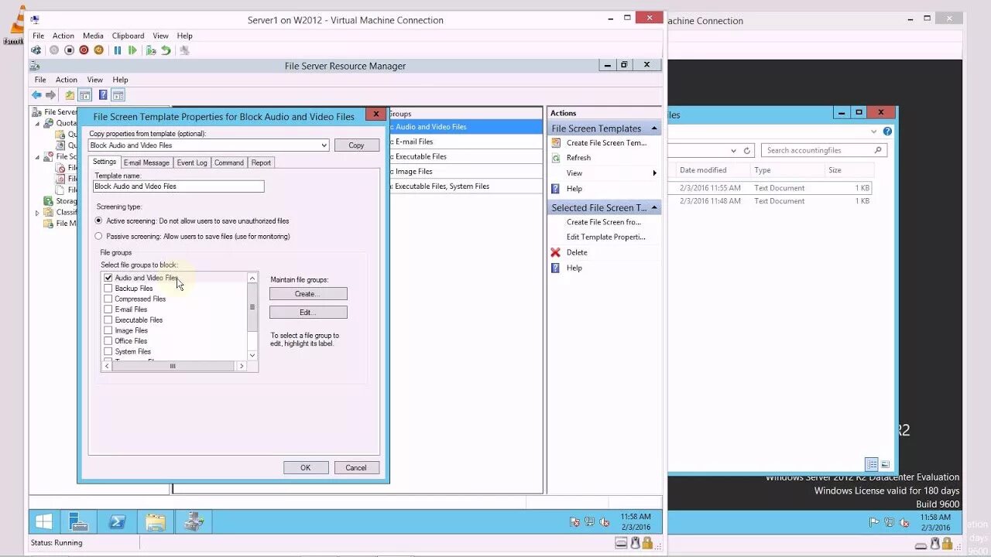Switch to the E-mail Message tab
The width and height of the screenshot is (991, 557).
tap(146, 162)
